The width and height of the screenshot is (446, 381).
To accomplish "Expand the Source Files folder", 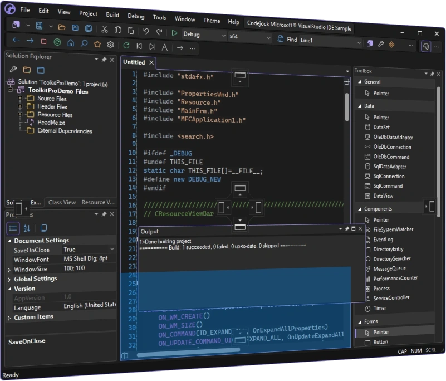I will click(x=20, y=98).
